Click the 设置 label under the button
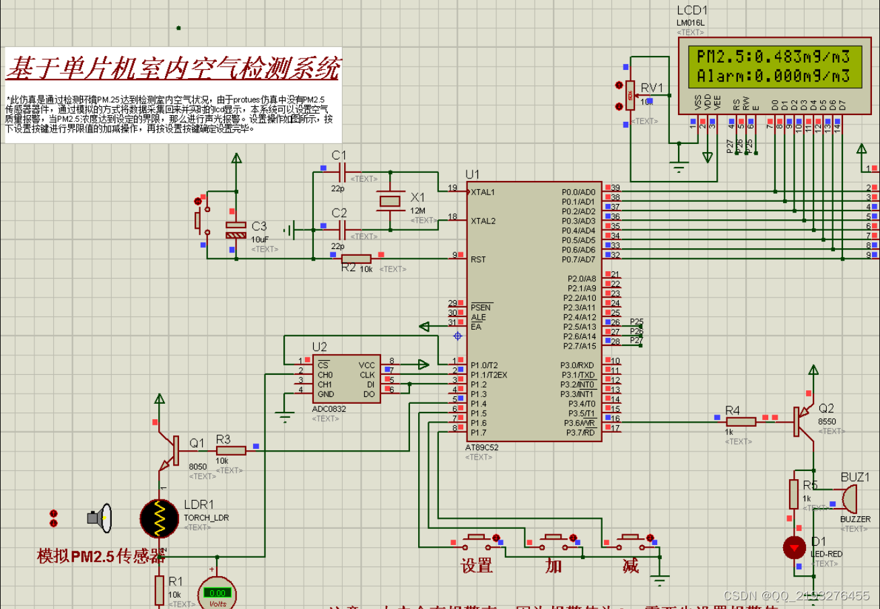This screenshot has width=880, height=609. [x=477, y=565]
